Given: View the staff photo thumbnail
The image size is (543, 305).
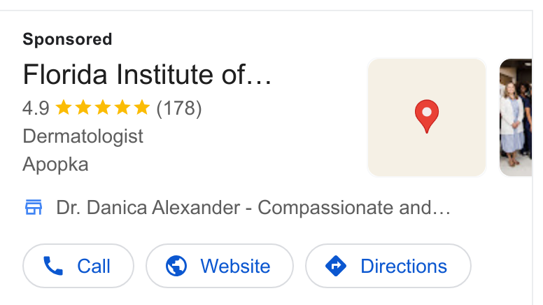Looking at the screenshot, I should pos(516,118).
